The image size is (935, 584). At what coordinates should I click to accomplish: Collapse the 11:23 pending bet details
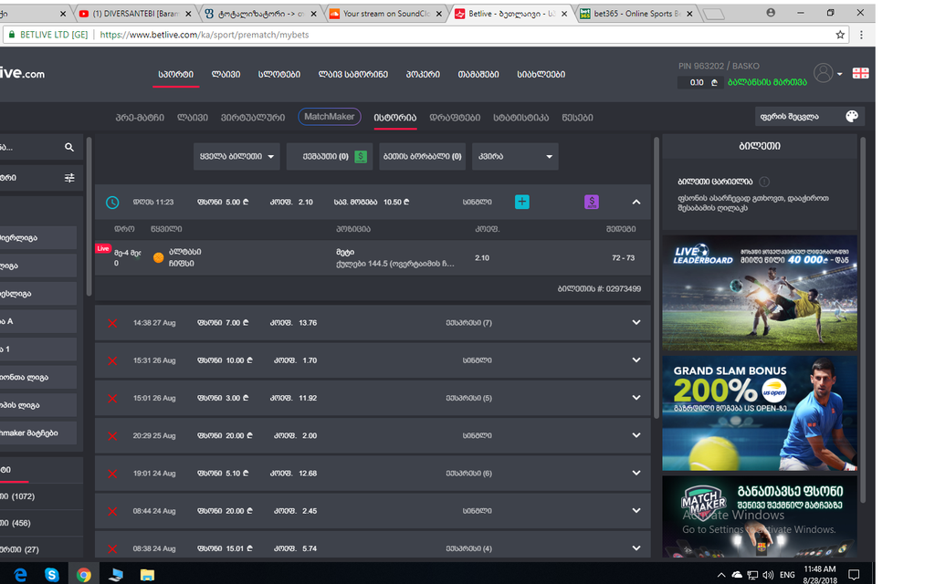pyautogui.click(x=636, y=202)
